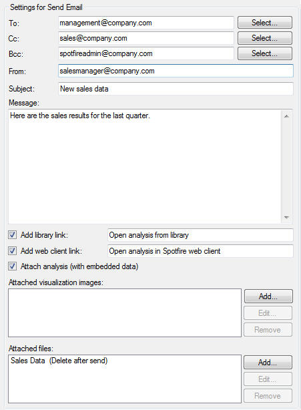Click the Select button for Cc recipients

pos(265,38)
